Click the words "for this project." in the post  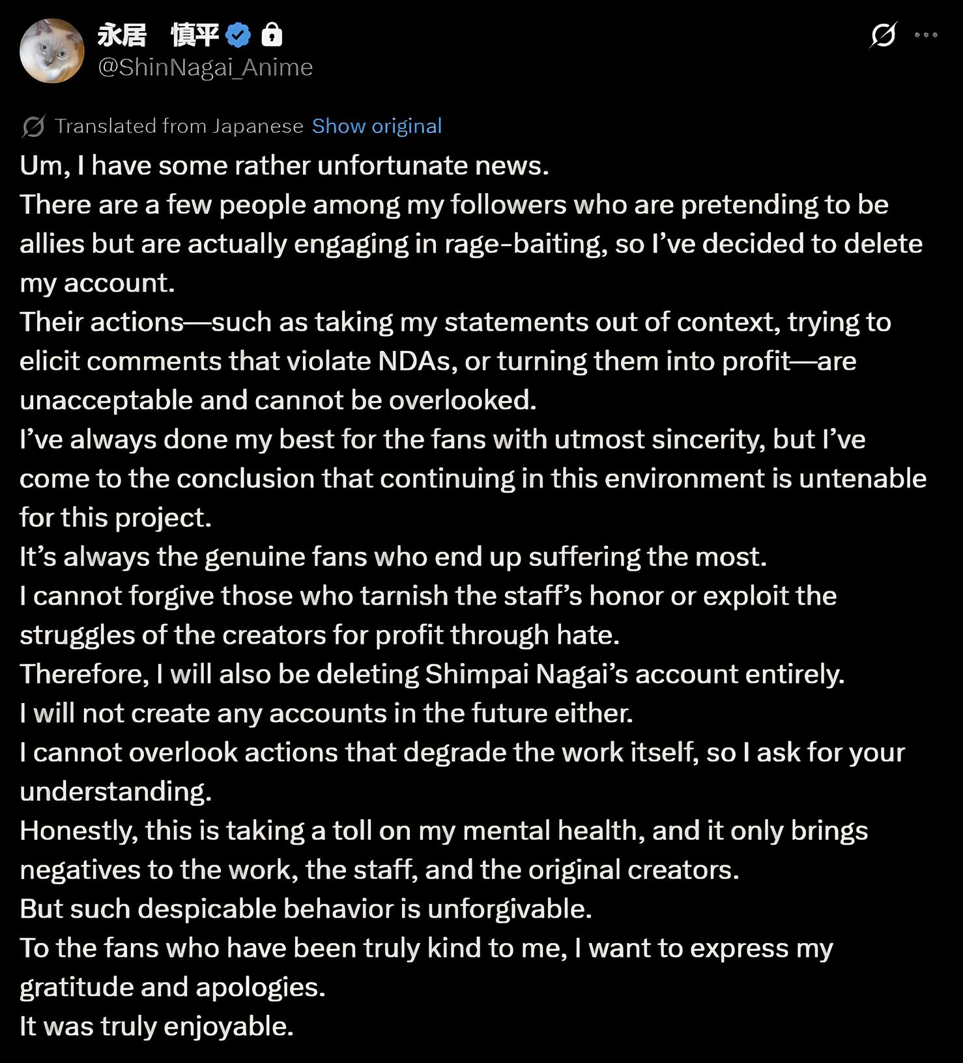[115, 518]
